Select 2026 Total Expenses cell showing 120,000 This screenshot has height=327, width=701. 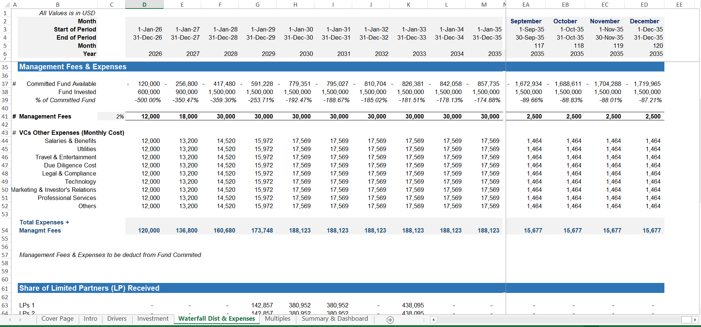tap(144, 230)
